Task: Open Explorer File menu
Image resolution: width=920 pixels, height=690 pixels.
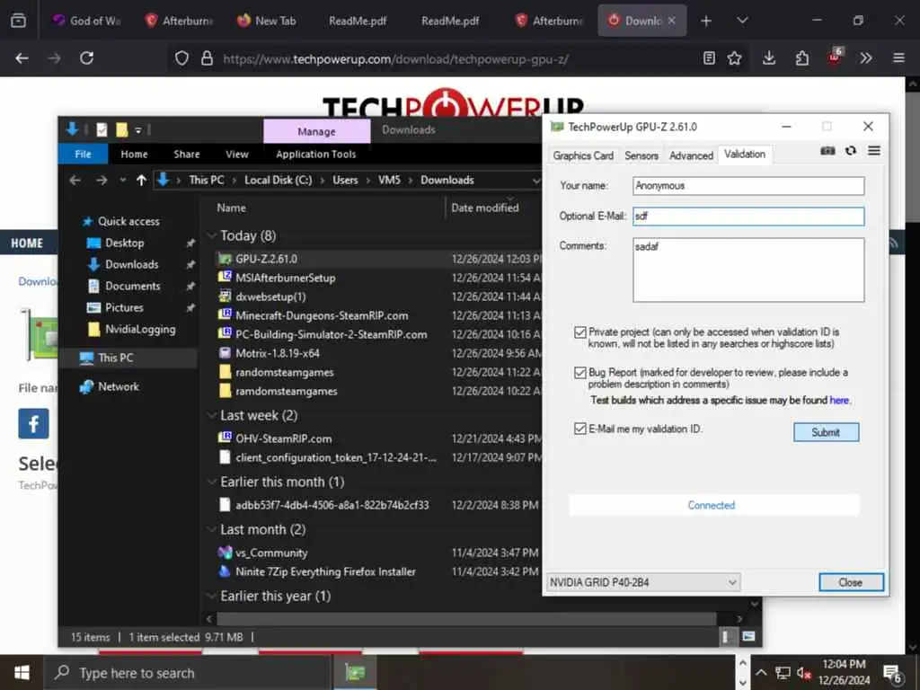Action: (x=83, y=155)
